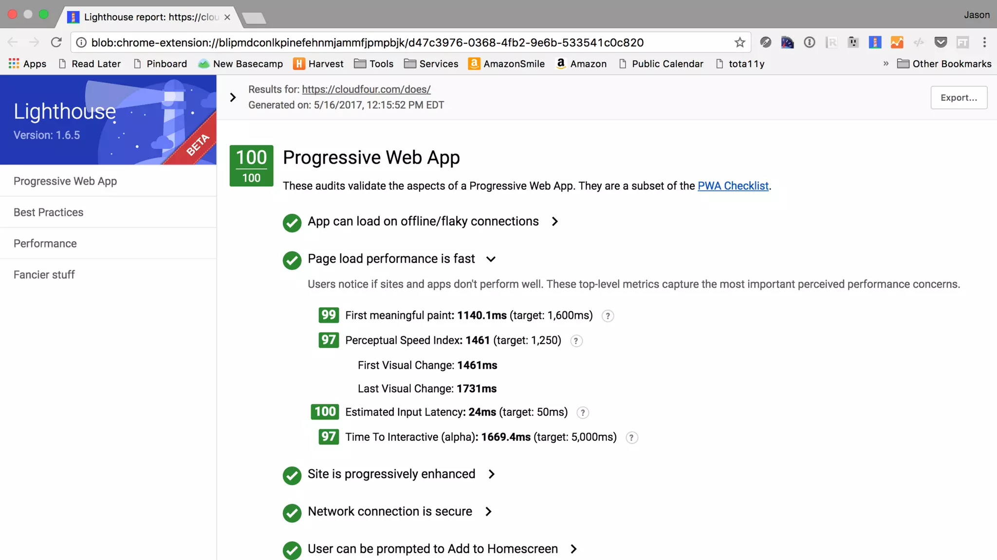Click the Google Analytics extension icon

(897, 42)
